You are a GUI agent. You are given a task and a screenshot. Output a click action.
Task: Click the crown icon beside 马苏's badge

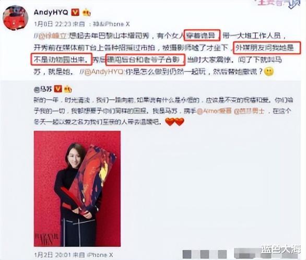(x=68, y=89)
